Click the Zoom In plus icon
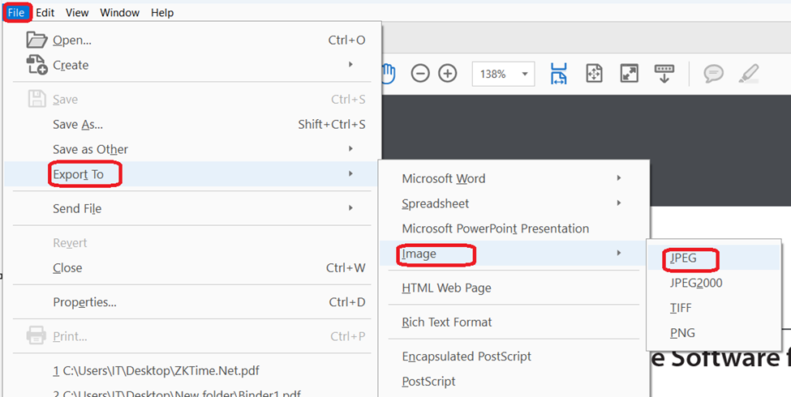This screenshot has height=397, width=791. [x=448, y=74]
